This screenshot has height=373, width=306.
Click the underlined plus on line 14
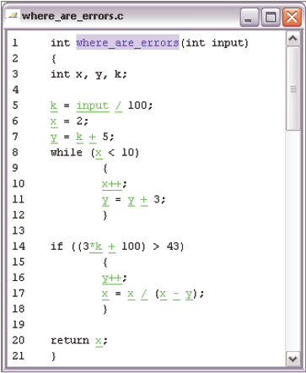pyautogui.click(x=112, y=247)
